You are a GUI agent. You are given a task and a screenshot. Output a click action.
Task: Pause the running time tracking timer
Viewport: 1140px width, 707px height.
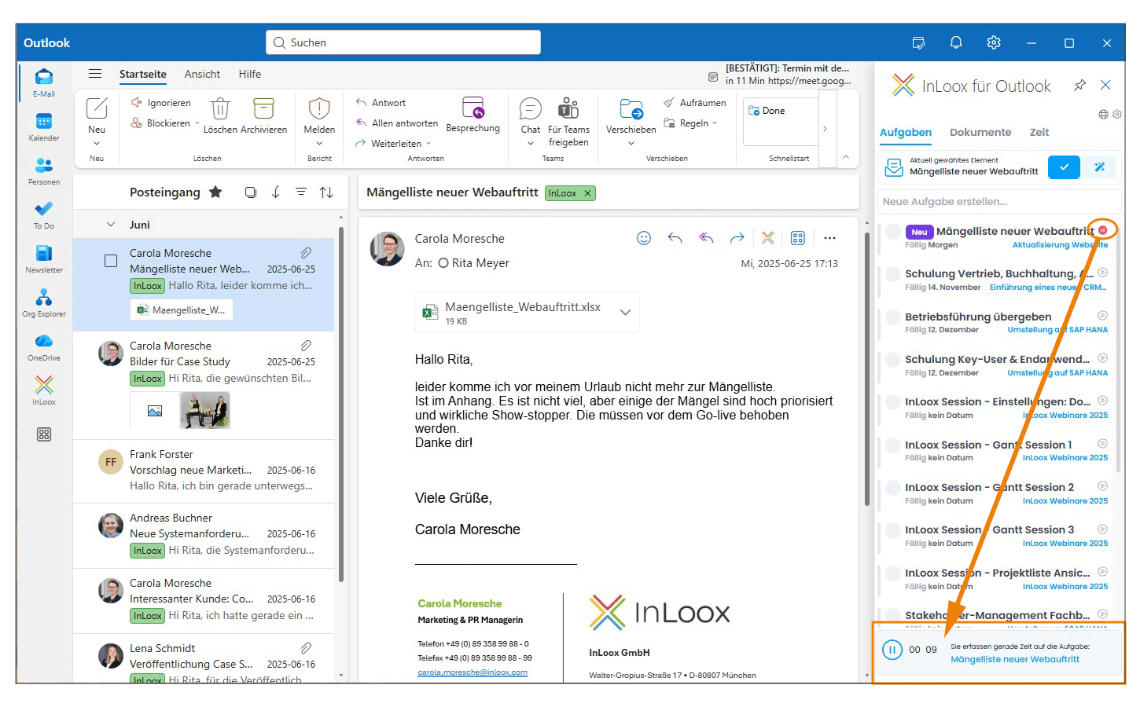pyautogui.click(x=892, y=650)
